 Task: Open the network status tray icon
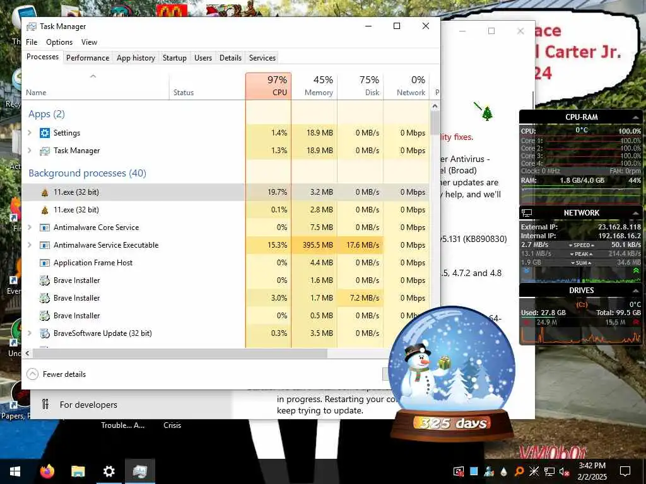(549, 471)
